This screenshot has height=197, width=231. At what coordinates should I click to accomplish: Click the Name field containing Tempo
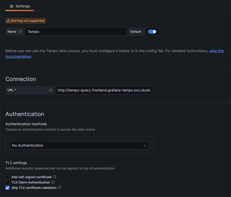[x=76, y=32]
